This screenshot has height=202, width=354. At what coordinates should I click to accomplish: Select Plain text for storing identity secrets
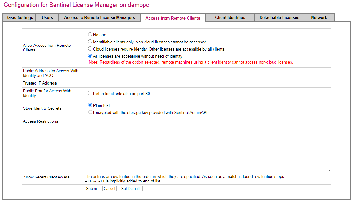click(90, 105)
